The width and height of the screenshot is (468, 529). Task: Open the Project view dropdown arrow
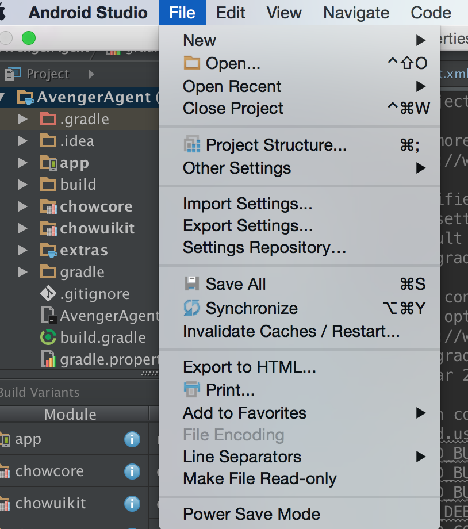click(x=91, y=74)
